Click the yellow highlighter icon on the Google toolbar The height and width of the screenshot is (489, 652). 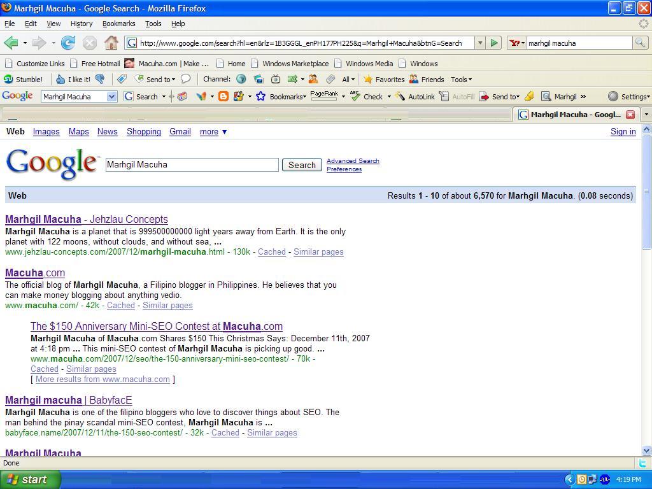point(529,97)
